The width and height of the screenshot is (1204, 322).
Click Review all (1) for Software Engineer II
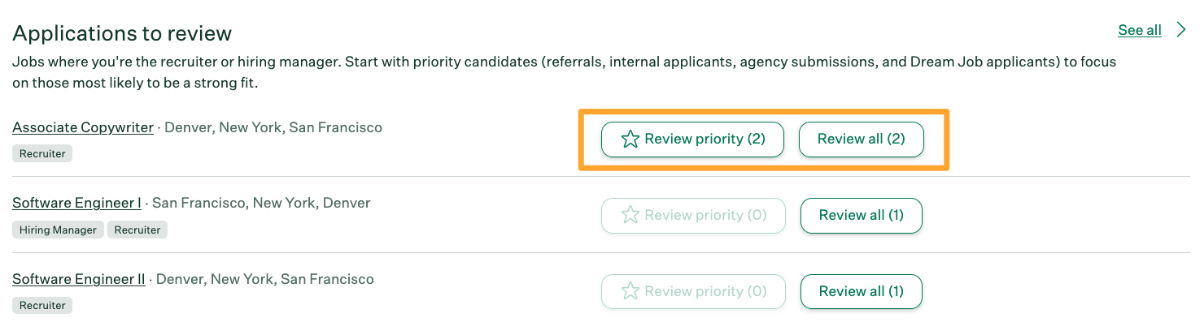pyautogui.click(x=862, y=292)
